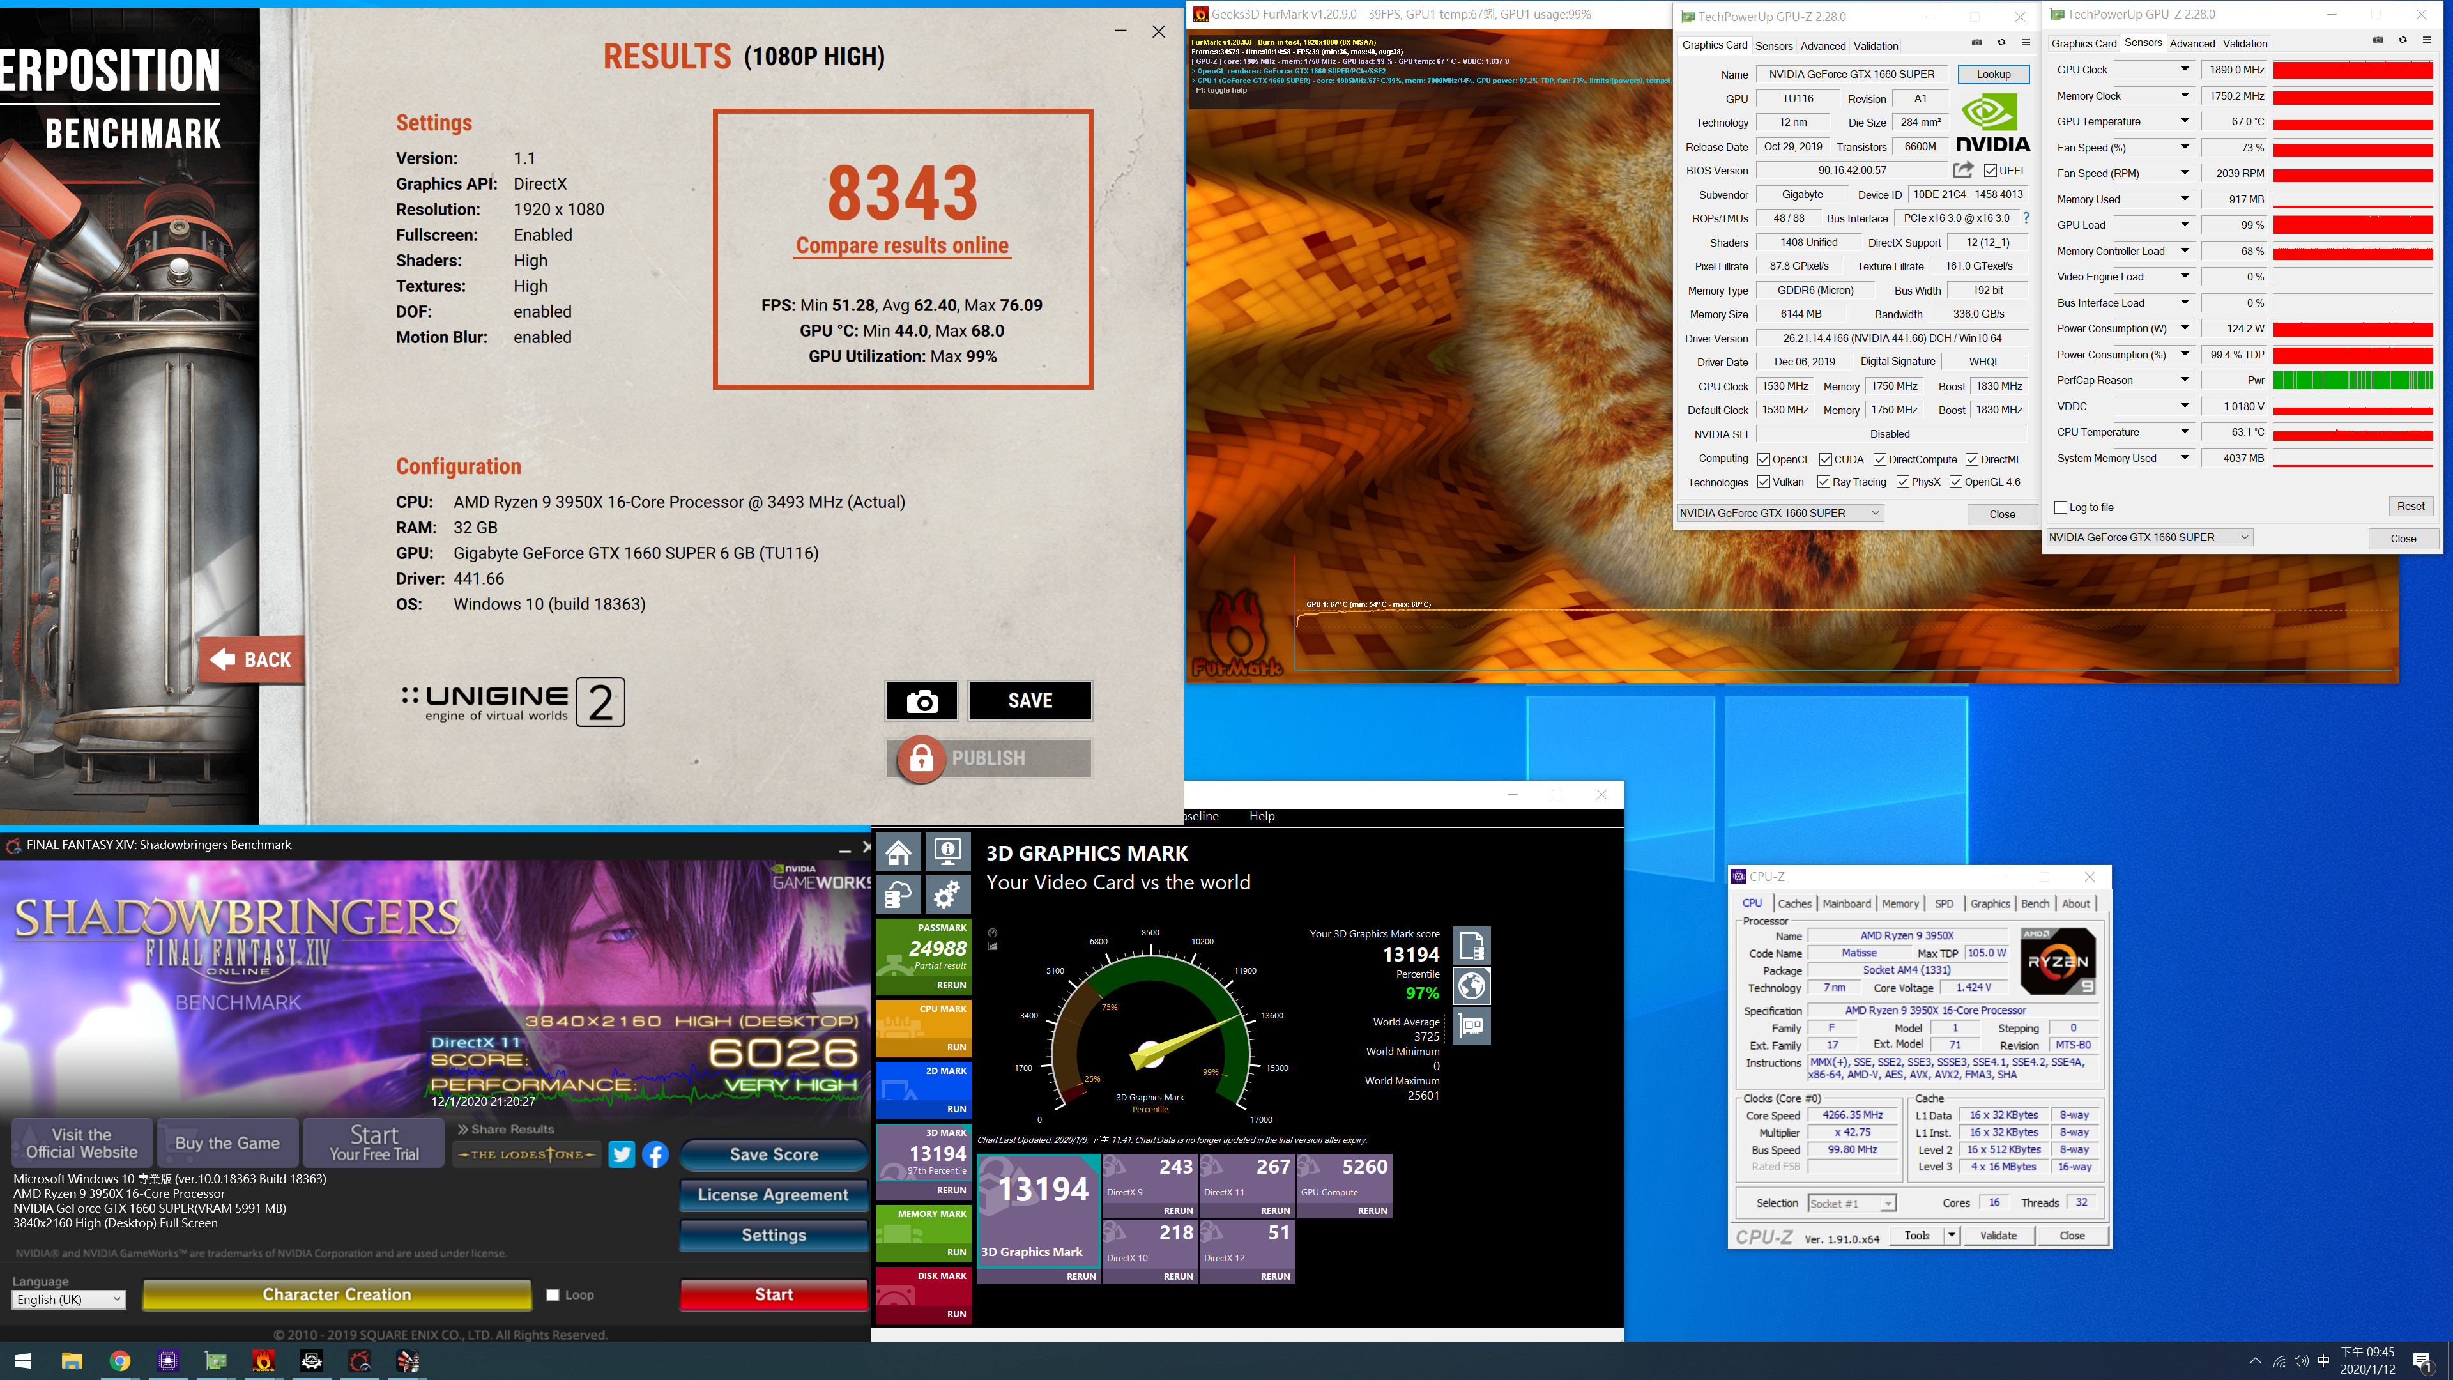Toggle the UEFI checkbox in GPU-Z

(x=1991, y=171)
